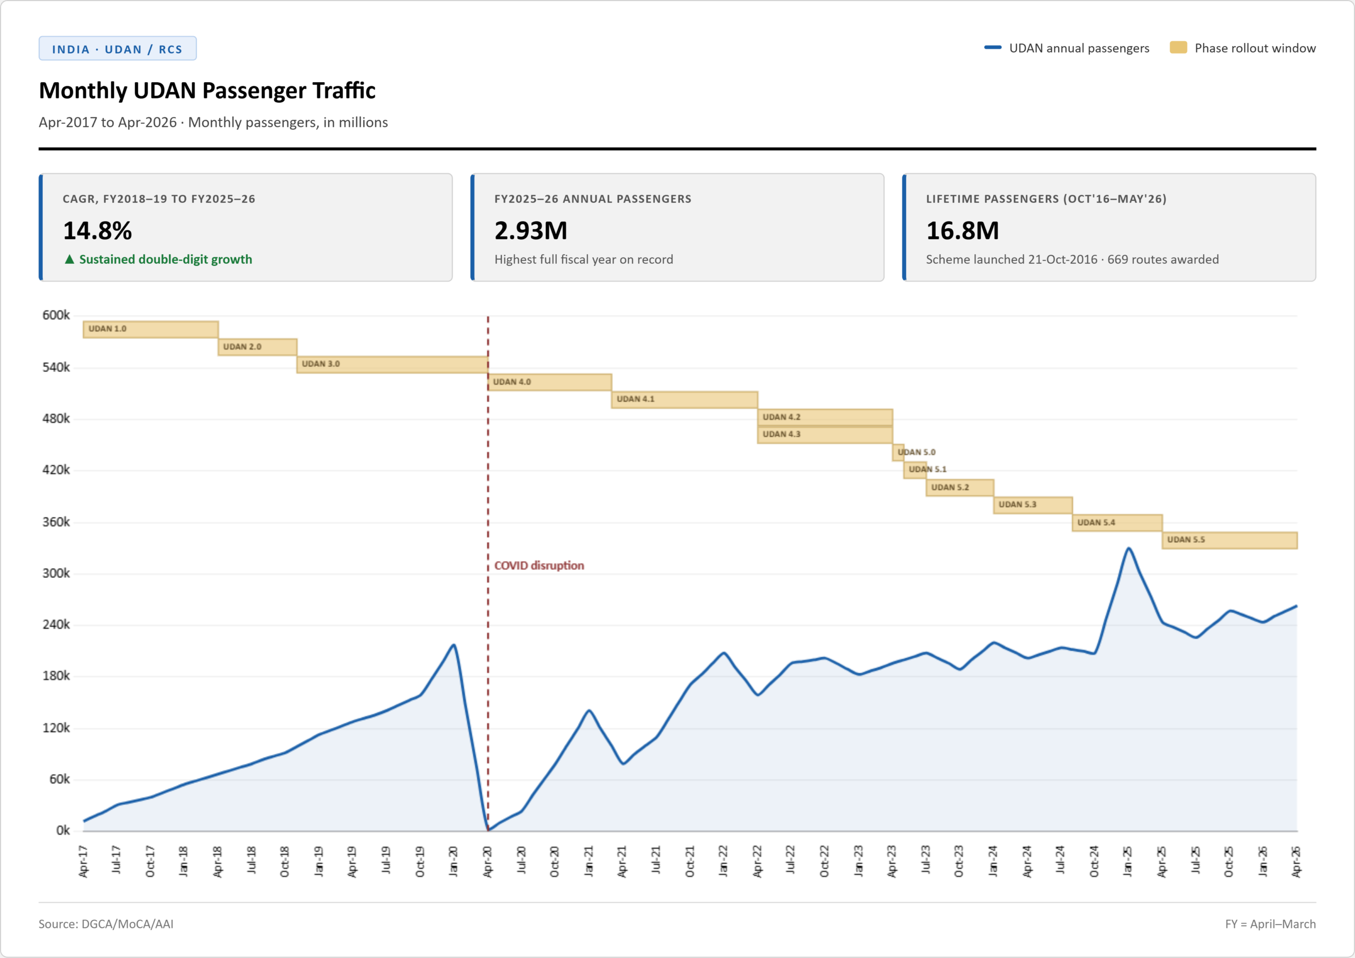The image size is (1355, 958).
Task: Click the 'Sustained double-digit growth' note
Action: [x=165, y=259]
